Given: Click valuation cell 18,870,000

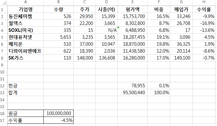Looking at the screenshot, I should coord(132,44).
